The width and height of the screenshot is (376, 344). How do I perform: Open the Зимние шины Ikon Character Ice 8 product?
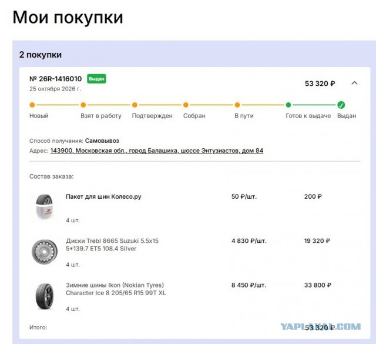(116, 289)
